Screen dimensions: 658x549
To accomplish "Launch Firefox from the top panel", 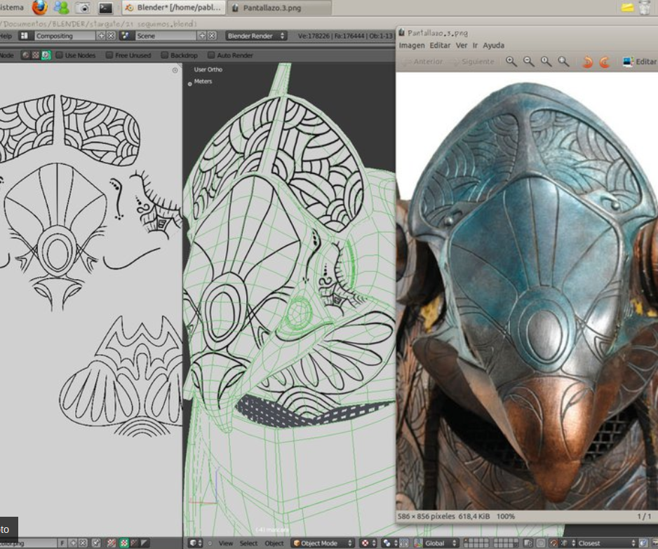I will (x=40, y=7).
